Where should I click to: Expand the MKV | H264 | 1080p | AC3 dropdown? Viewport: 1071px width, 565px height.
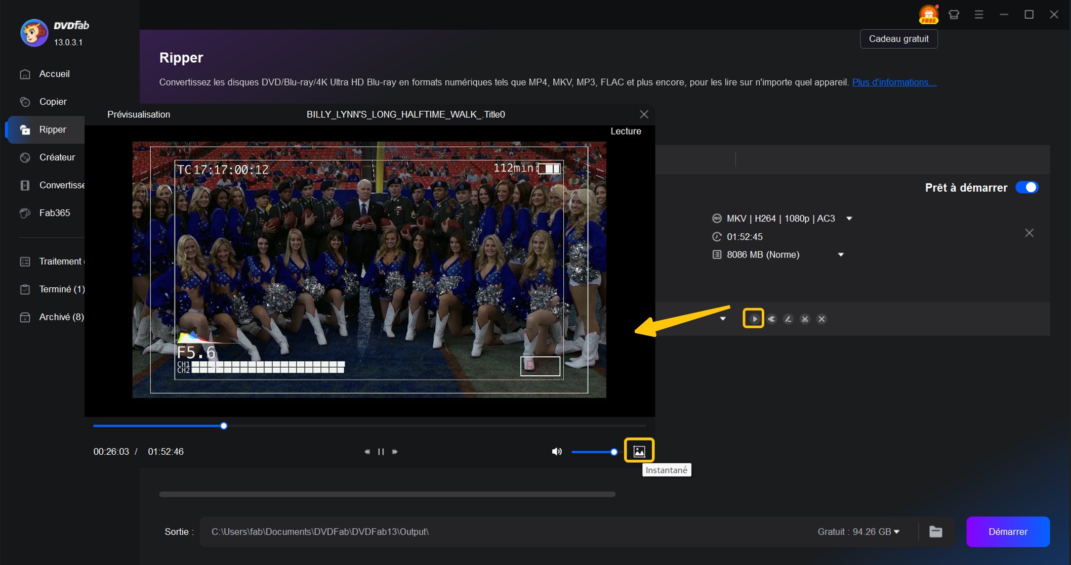849,219
